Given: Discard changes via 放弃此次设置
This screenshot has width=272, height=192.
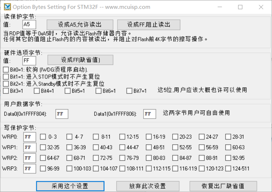Looking at the screenshot, I should (x=147, y=186).
